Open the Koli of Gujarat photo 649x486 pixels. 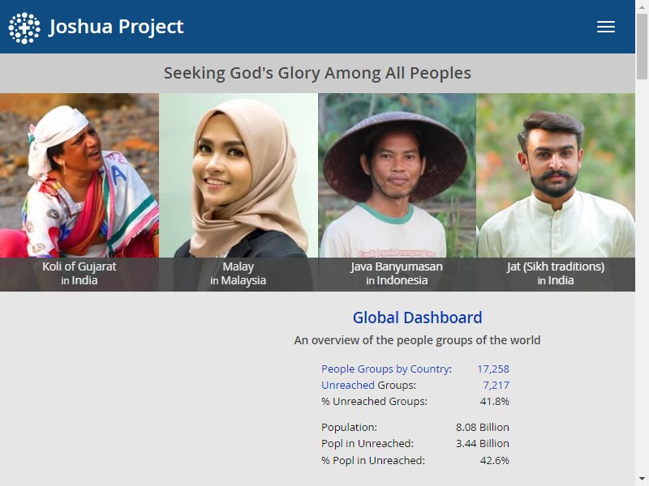click(79, 175)
